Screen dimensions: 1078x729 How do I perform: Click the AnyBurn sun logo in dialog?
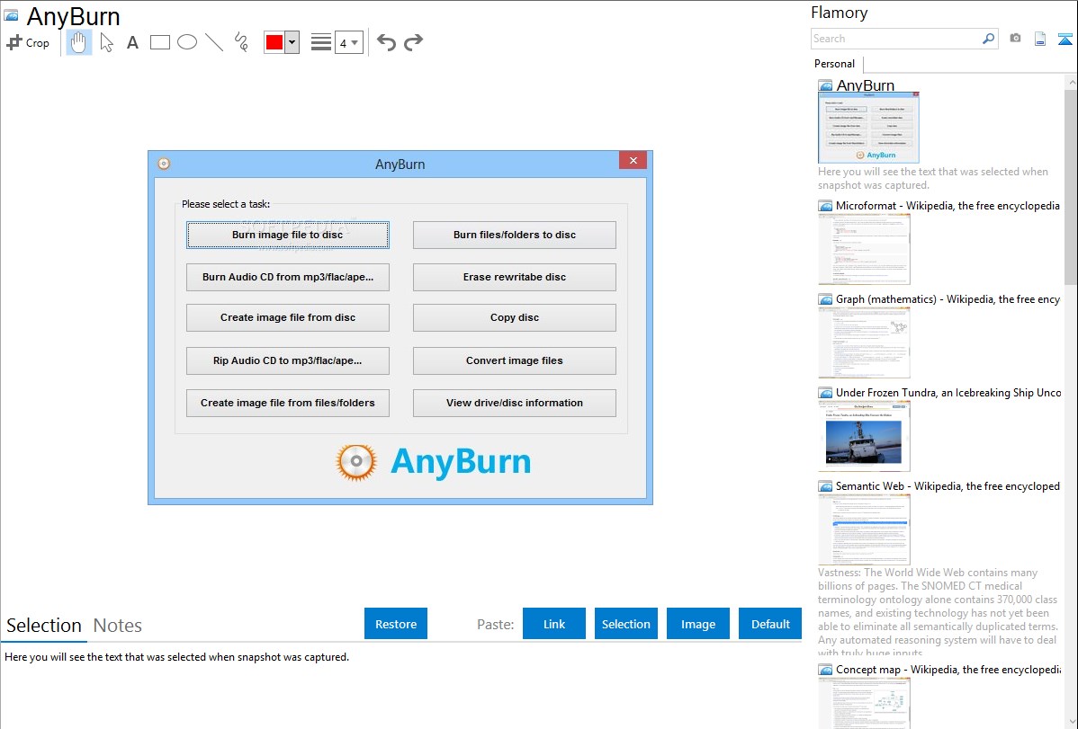click(356, 462)
